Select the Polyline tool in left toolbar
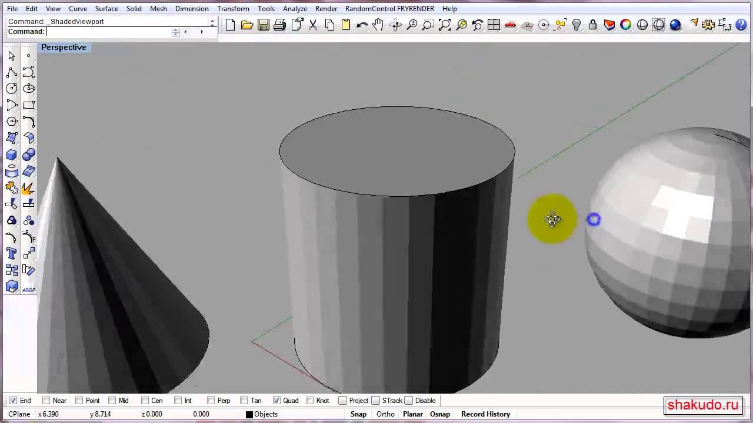 [12, 72]
